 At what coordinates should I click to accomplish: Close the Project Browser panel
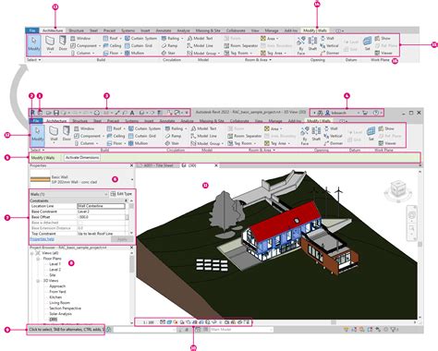(131, 248)
